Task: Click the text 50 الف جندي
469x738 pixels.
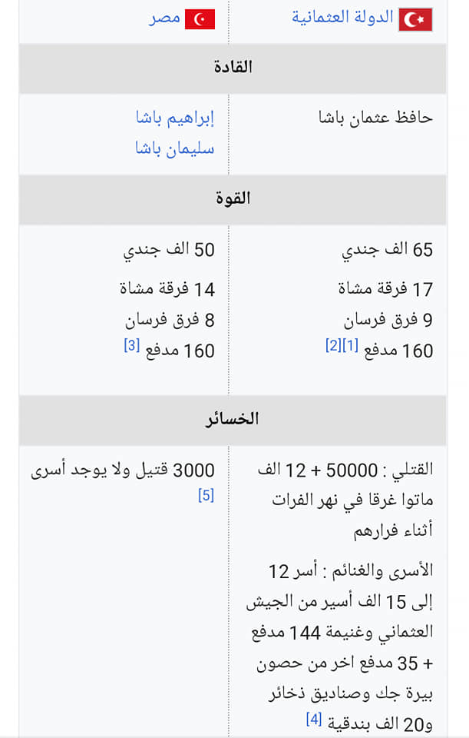Action: coord(169,250)
